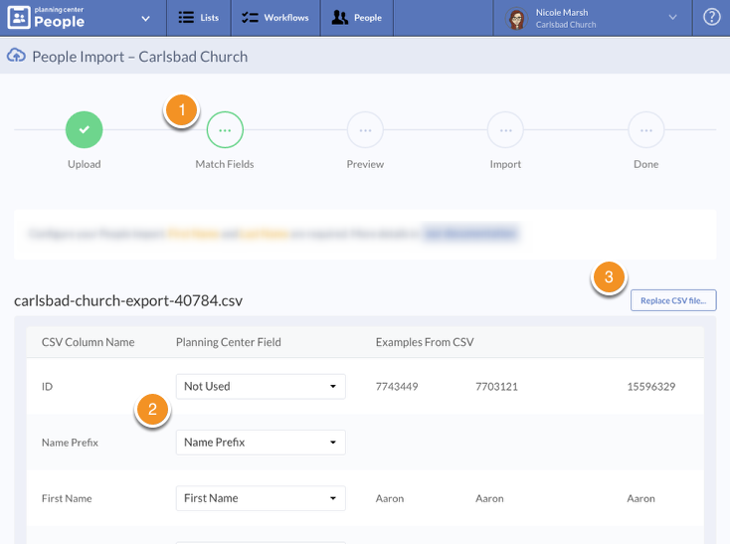The width and height of the screenshot is (730, 544).
Task: Click the completed Upload step checkmark
Action: (x=85, y=130)
